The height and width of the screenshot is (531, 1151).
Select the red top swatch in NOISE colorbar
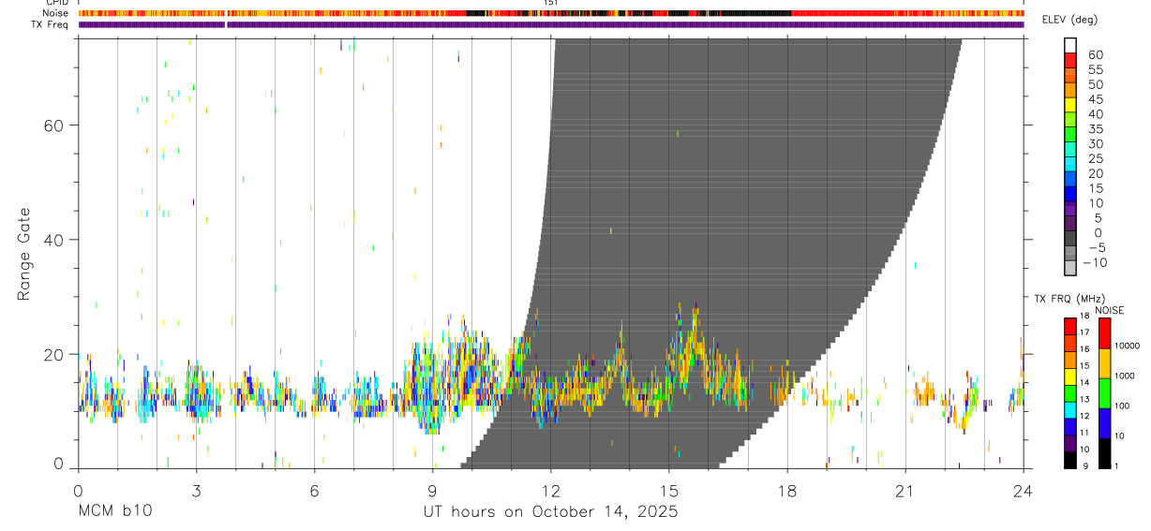click(x=1105, y=333)
